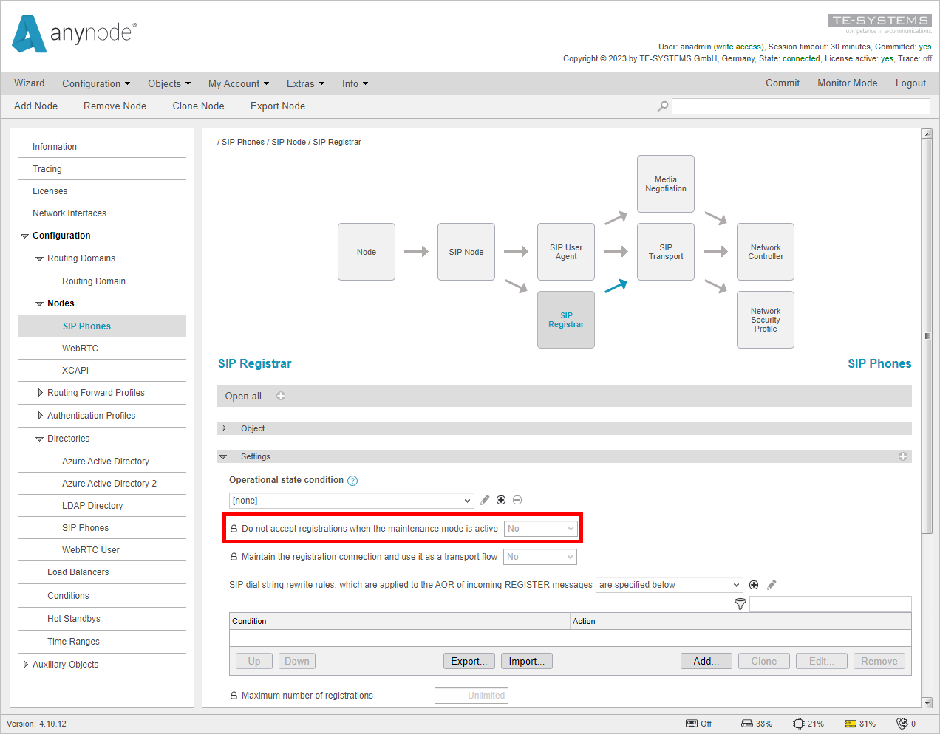Click inside the rewrite rules filter input field
This screenshot has width=940, height=734.
830,604
